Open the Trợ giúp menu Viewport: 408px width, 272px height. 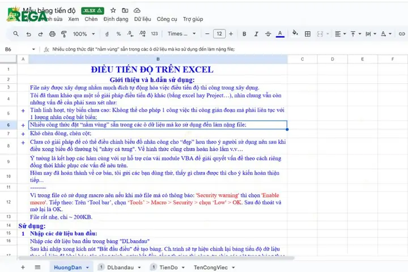193,19
